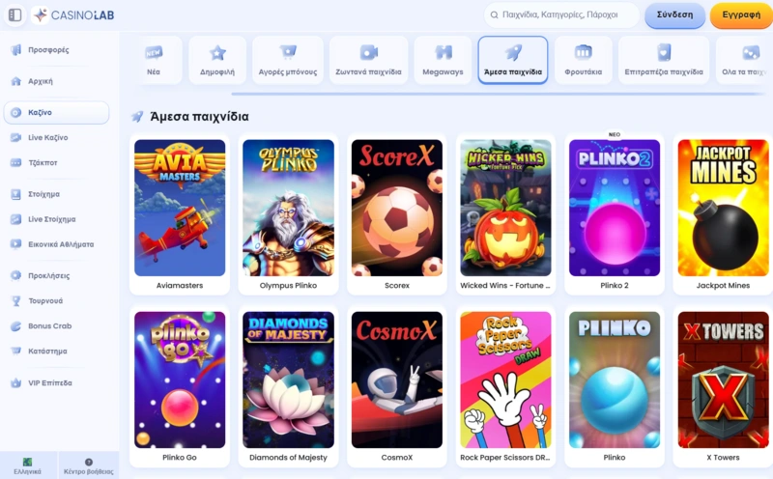Click the help center question icon
773x479 pixels.
pyautogui.click(x=89, y=462)
